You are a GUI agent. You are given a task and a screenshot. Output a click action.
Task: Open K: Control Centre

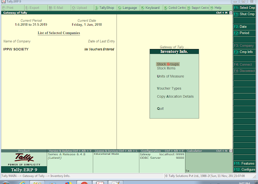[x=175, y=8]
